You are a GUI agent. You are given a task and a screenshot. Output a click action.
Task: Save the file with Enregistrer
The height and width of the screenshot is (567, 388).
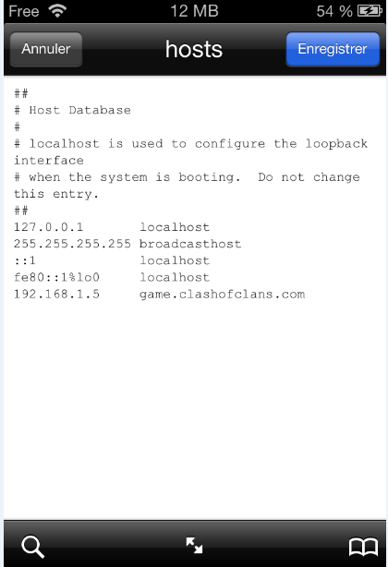pos(333,49)
